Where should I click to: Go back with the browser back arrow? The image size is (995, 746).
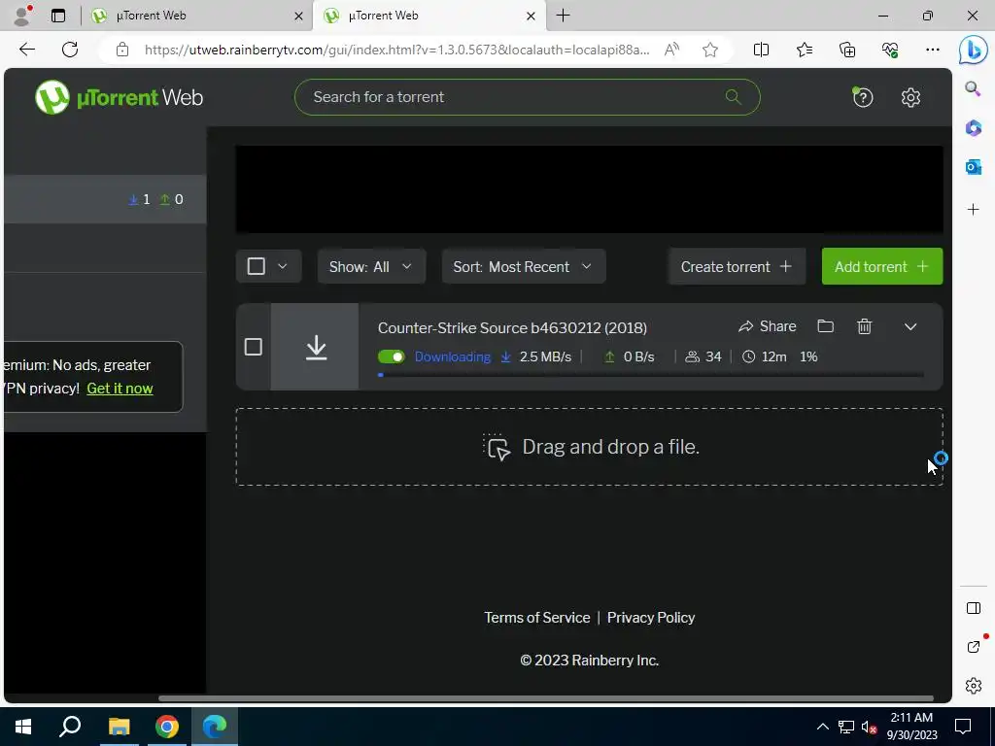click(26, 50)
